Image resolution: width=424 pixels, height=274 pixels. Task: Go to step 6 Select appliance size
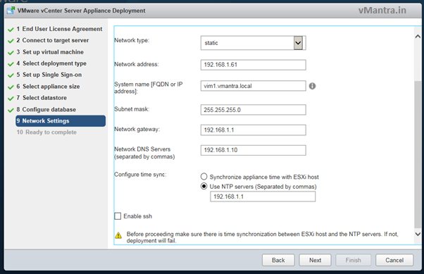pyautogui.click(x=48, y=87)
